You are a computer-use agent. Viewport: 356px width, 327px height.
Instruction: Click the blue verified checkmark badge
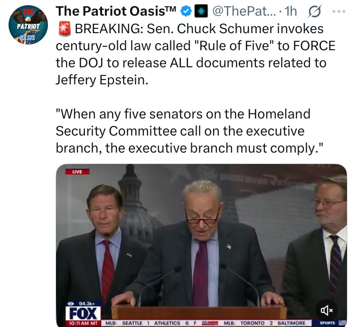point(186,11)
